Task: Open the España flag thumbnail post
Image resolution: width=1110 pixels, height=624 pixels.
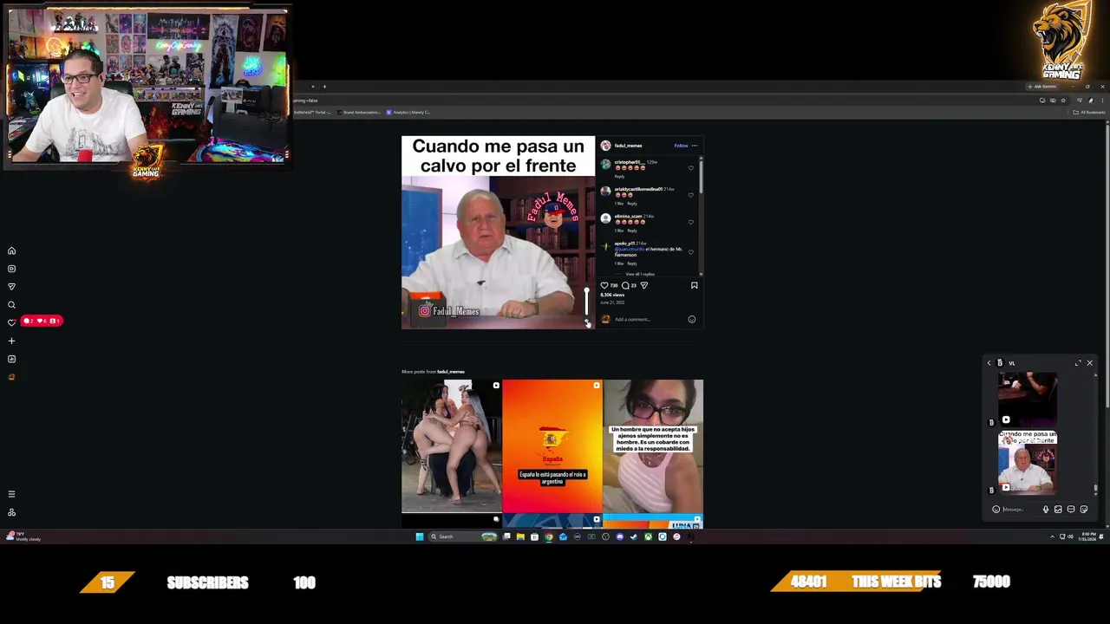Action: coord(552,446)
